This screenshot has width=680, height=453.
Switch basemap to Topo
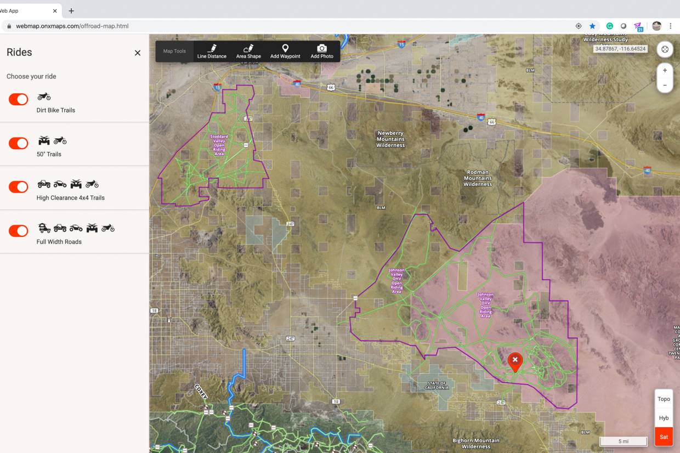click(x=664, y=399)
